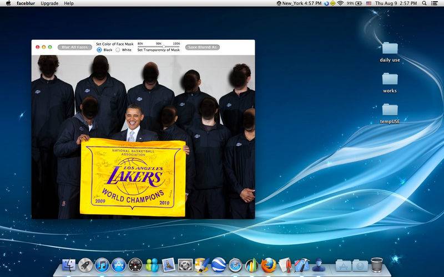Image resolution: width=444 pixels, height=277 pixels.
Task: Select the Black face mask color
Action: [99, 50]
